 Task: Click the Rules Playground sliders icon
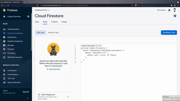pyautogui.click(x=39, y=95)
